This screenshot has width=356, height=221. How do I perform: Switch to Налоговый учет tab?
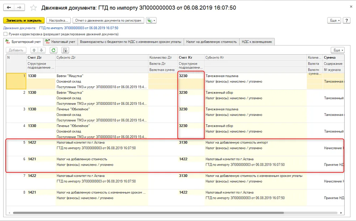[61, 42]
